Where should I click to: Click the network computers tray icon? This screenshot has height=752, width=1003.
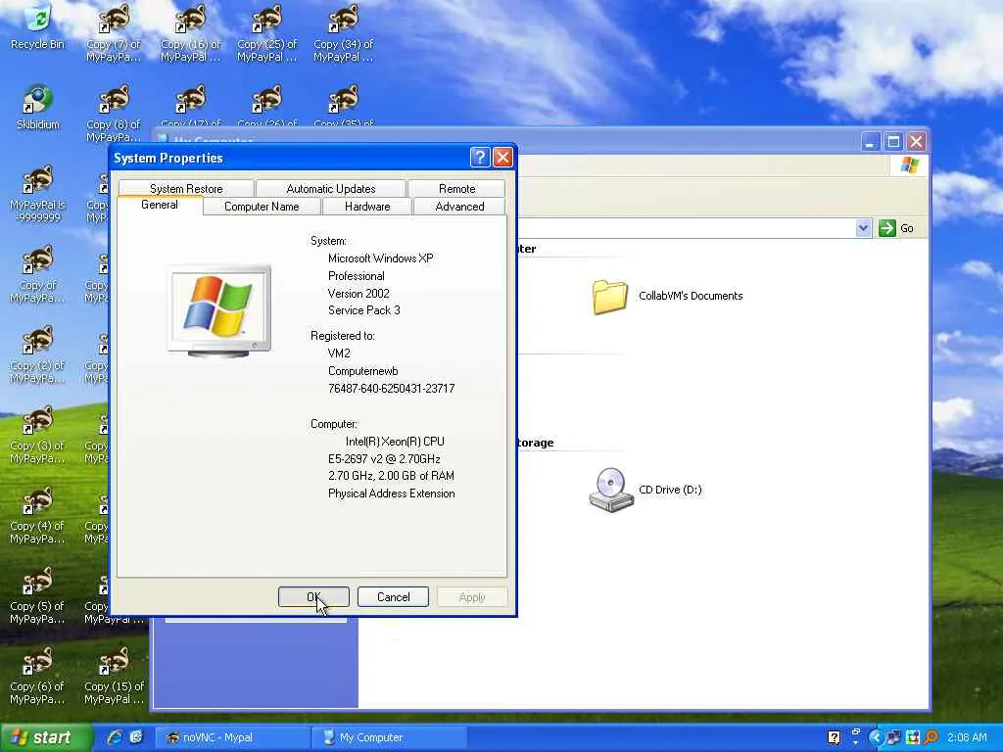(x=893, y=737)
